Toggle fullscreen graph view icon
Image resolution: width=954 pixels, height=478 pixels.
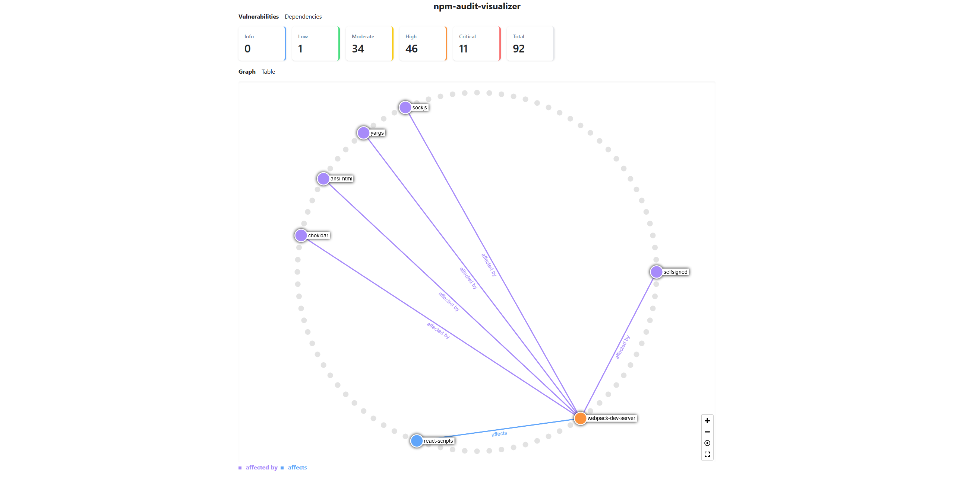[x=707, y=454]
